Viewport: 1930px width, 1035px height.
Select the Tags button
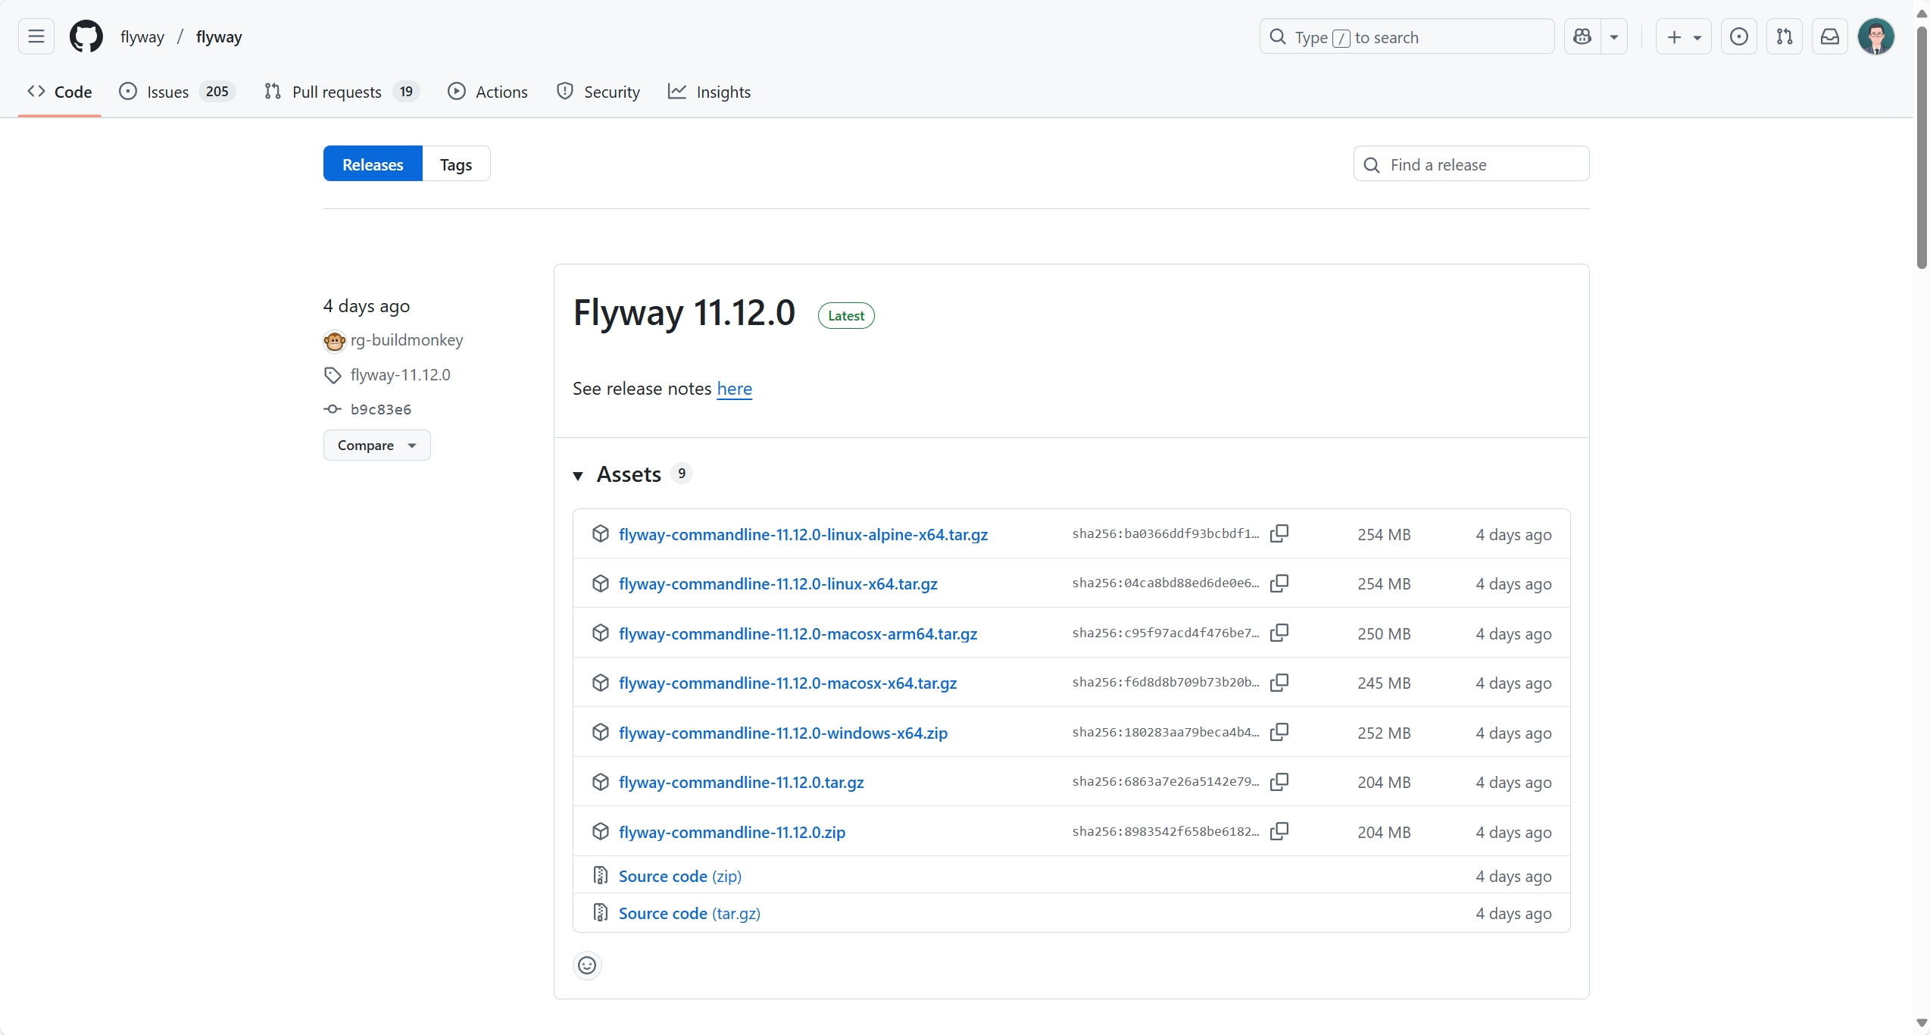(456, 164)
